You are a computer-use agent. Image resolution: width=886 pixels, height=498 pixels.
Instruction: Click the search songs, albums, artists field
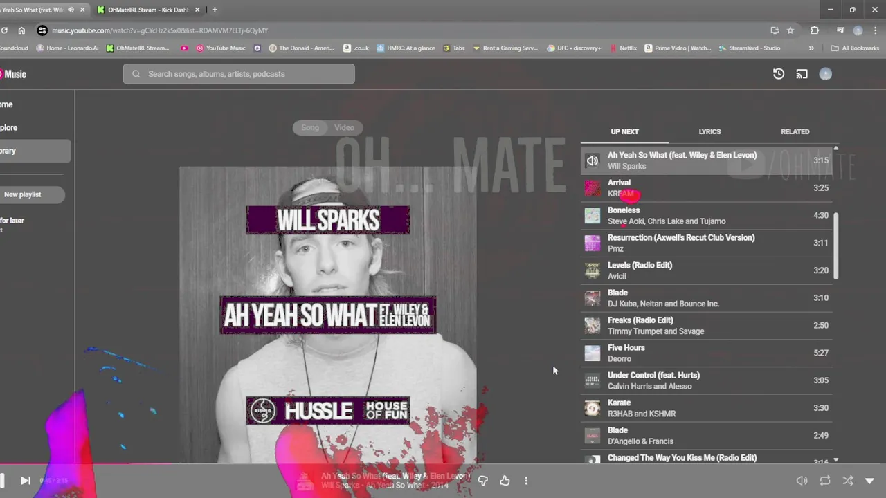[239, 74]
